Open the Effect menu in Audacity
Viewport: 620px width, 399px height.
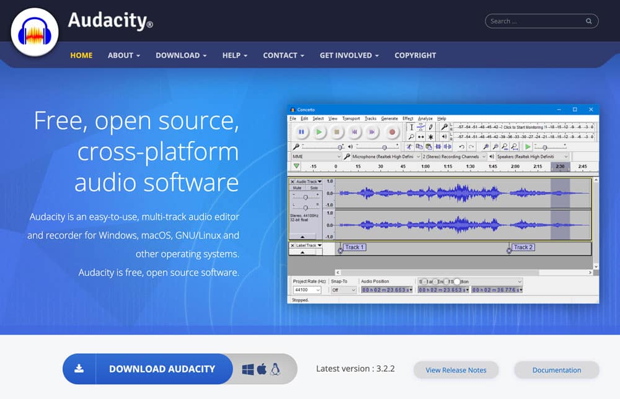(x=407, y=118)
